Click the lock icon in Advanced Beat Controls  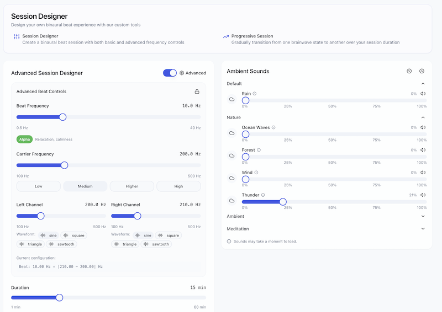pyautogui.click(x=197, y=92)
